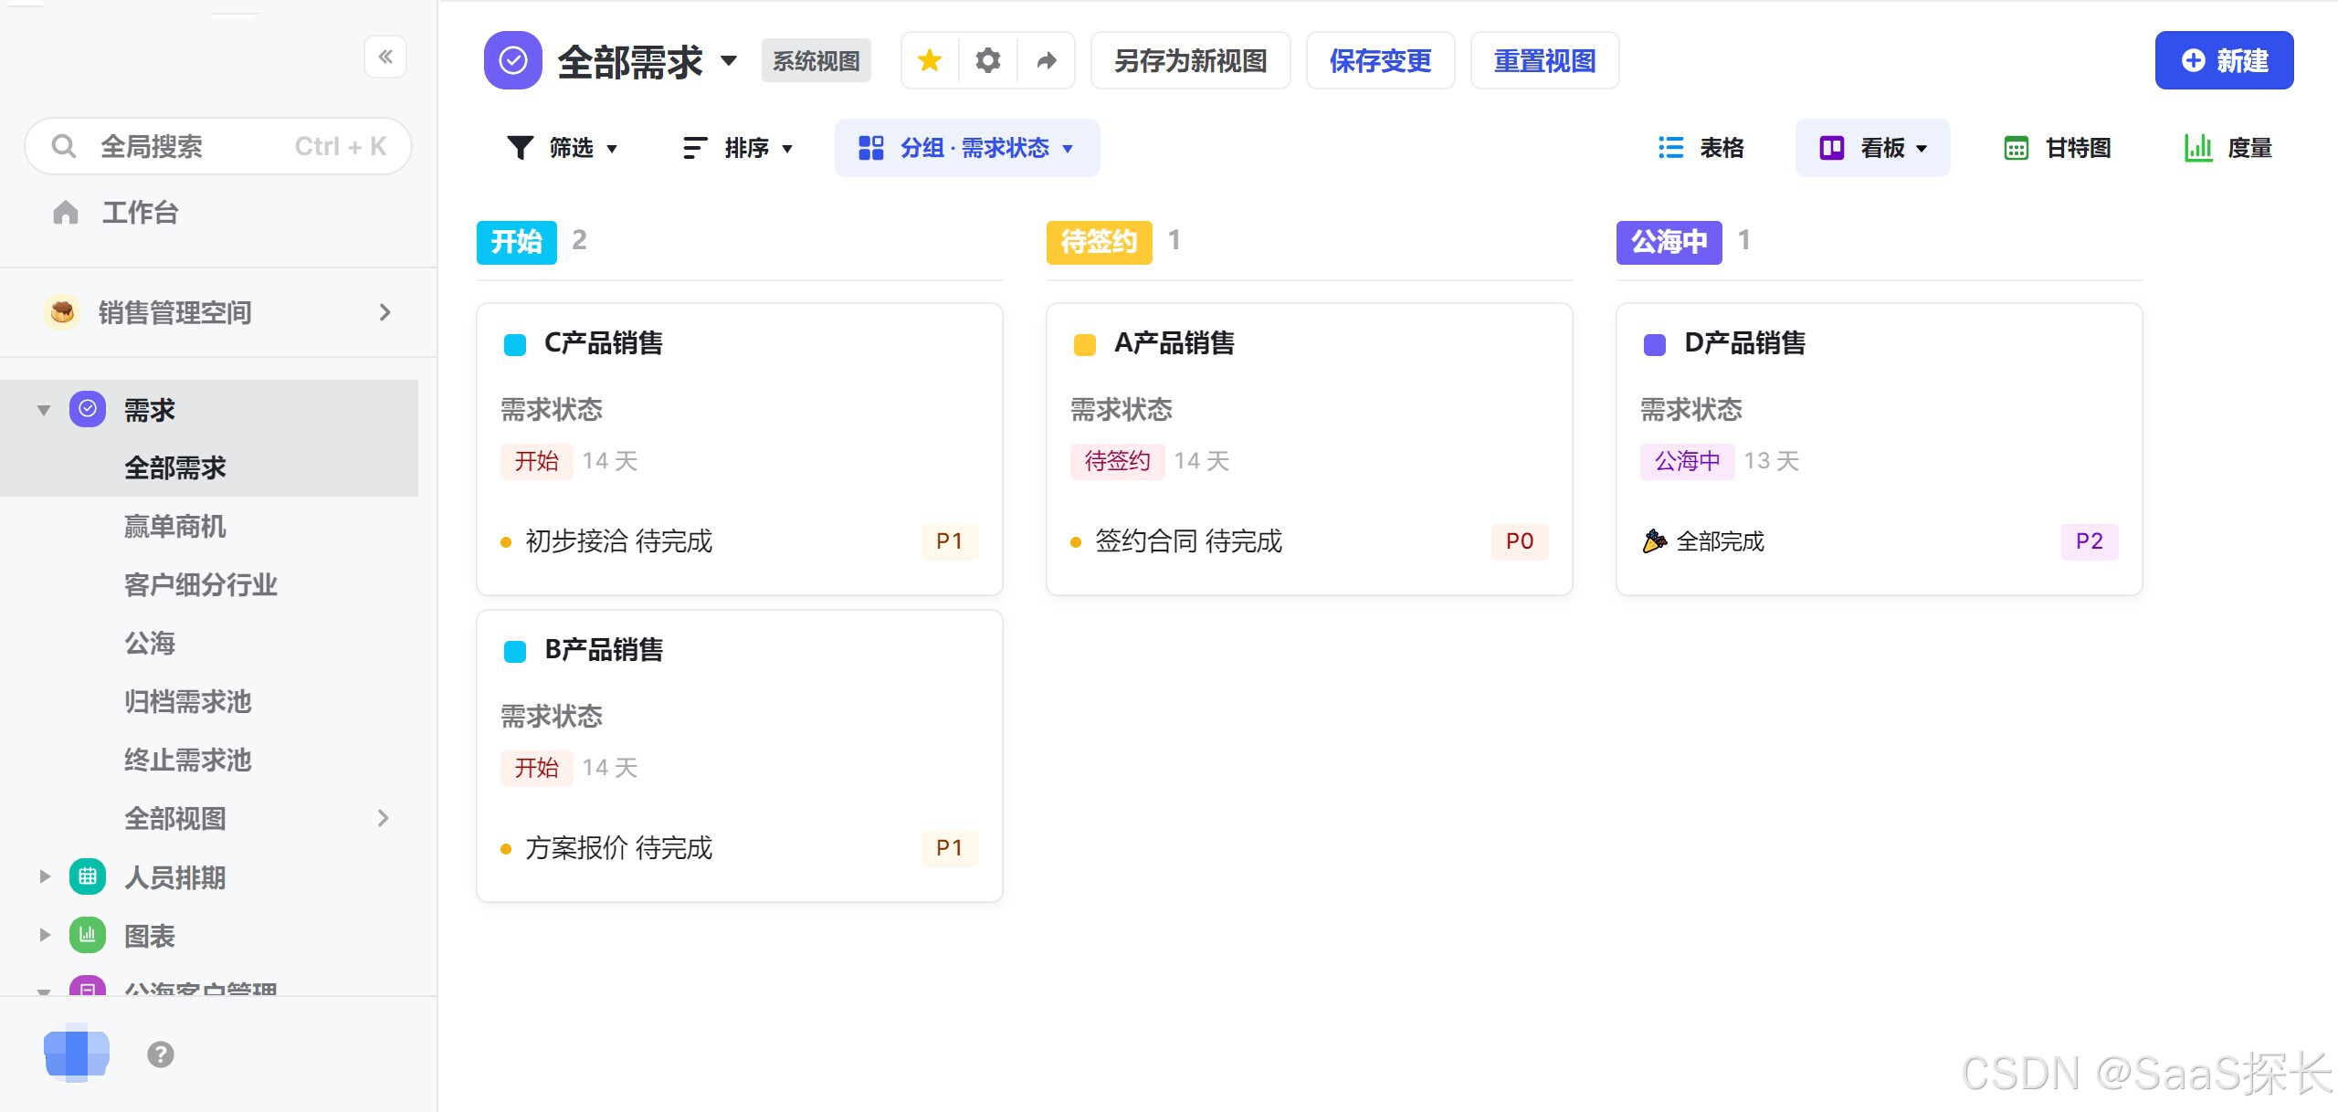
Task: Expand 销售管理空间 workspace chevron
Action: 385,312
